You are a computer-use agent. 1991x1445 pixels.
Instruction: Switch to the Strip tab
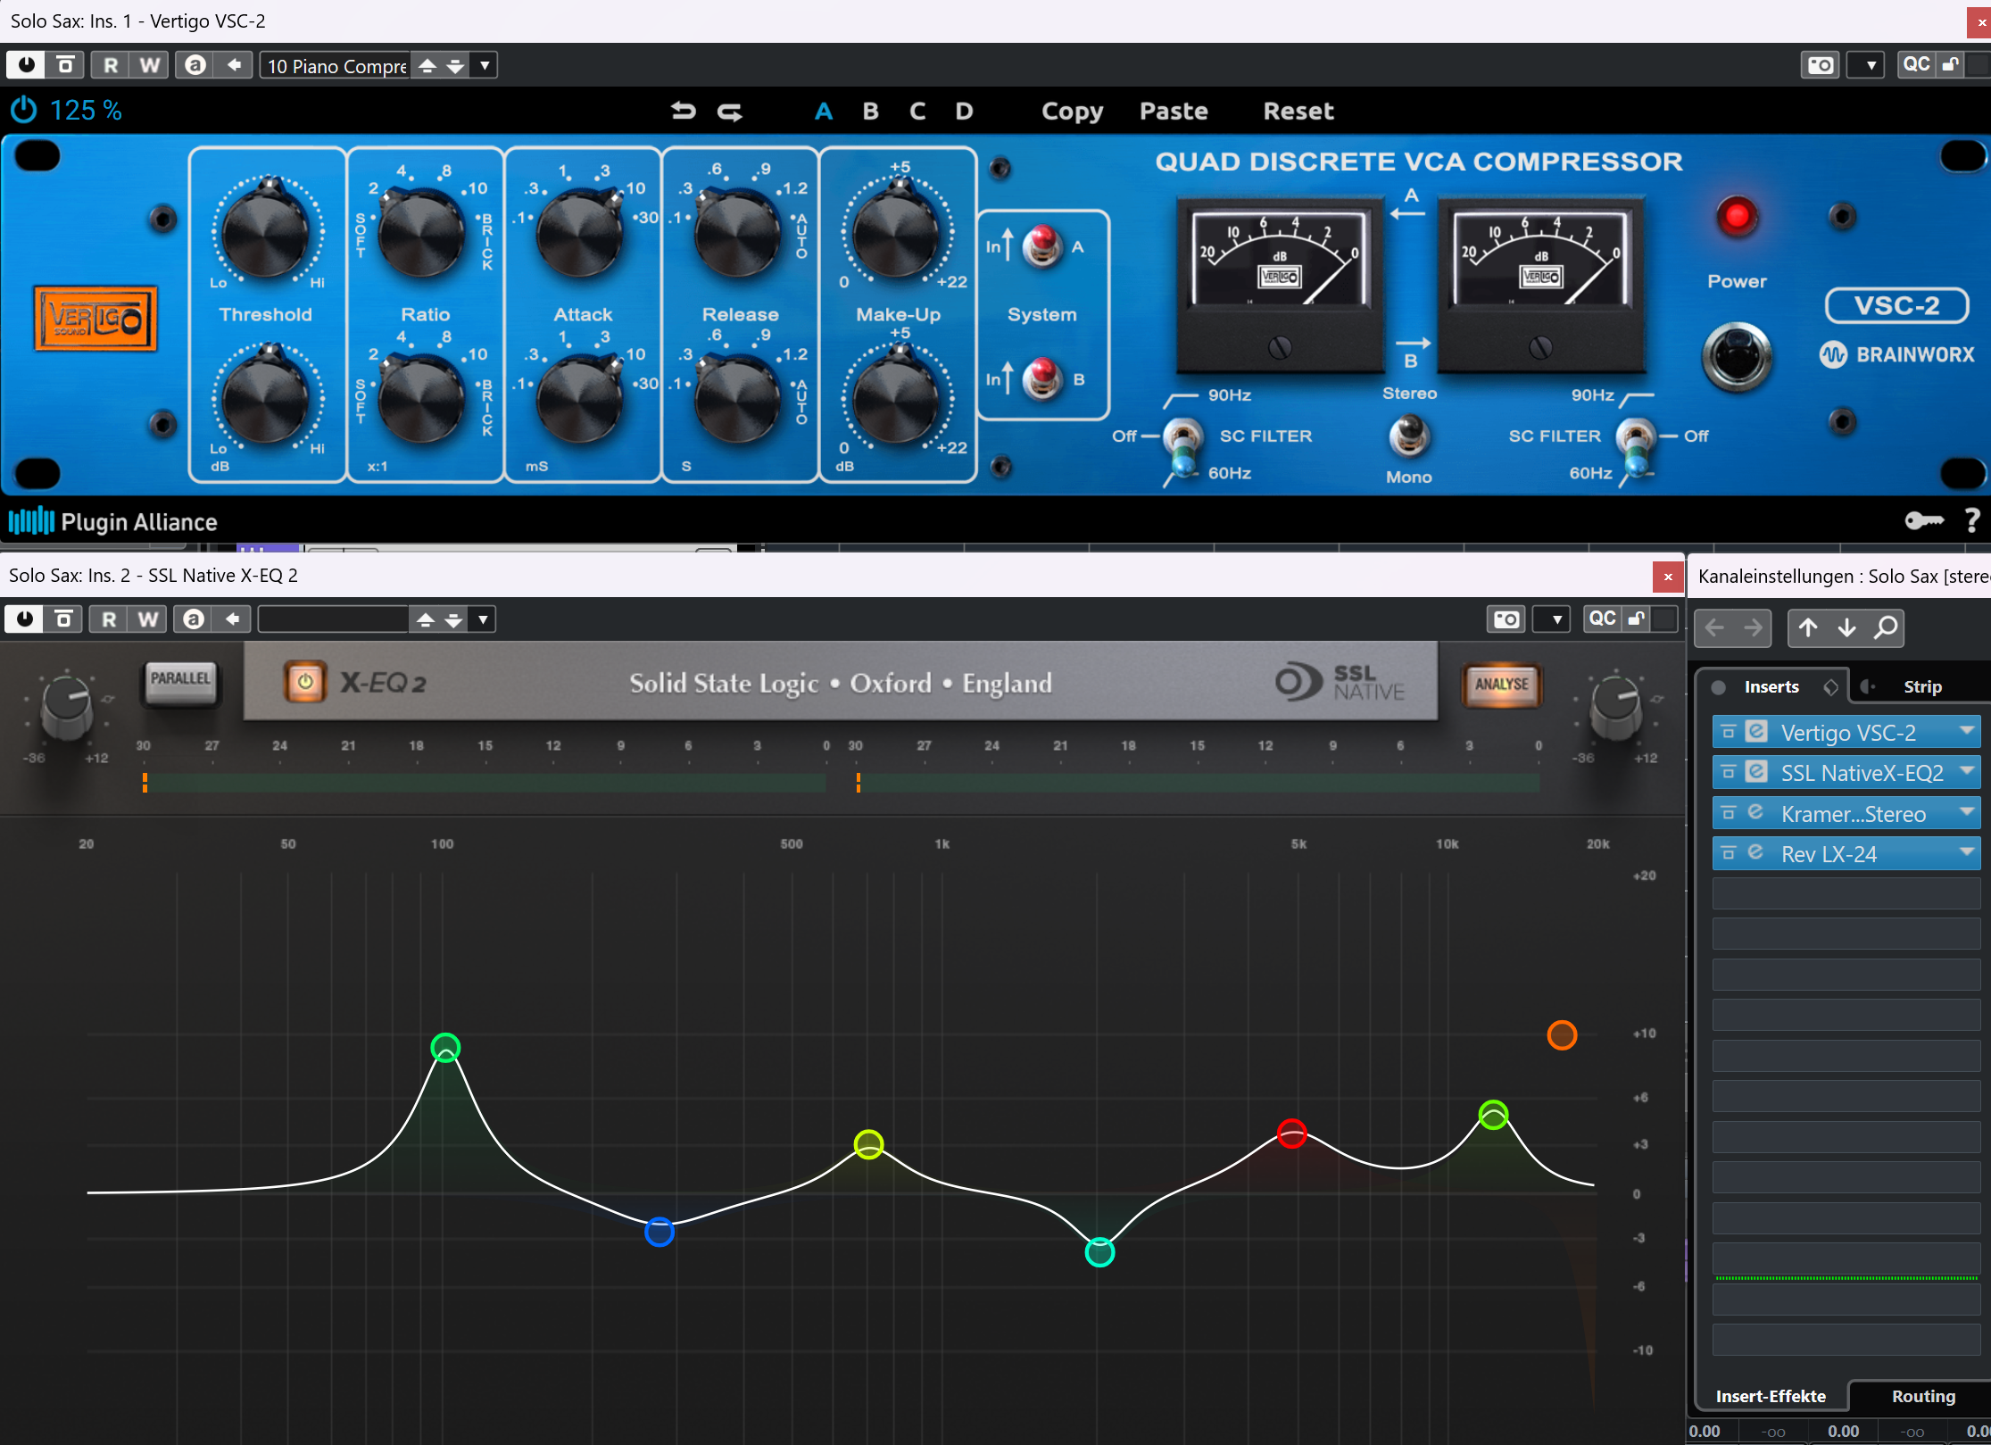[1921, 686]
